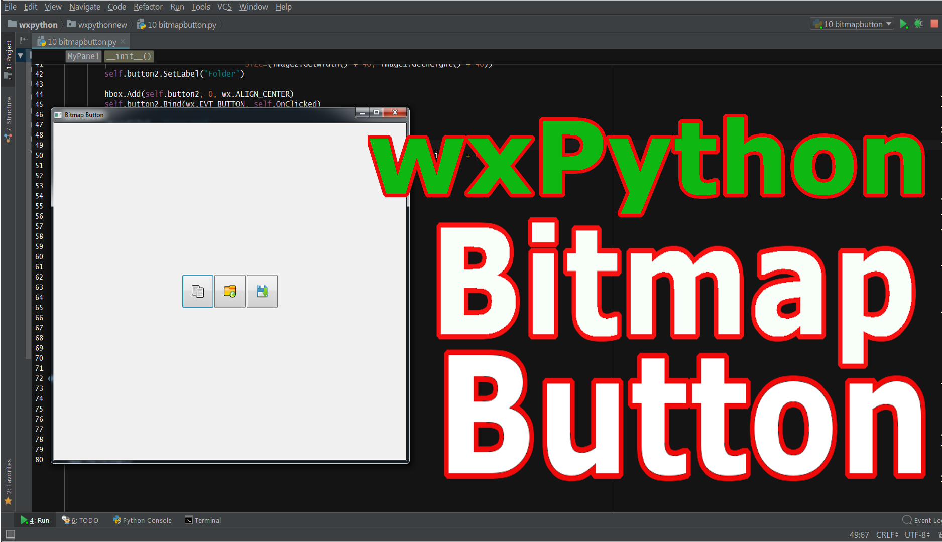The width and height of the screenshot is (942, 542).
Task: Open the View menu
Action: coord(53,7)
